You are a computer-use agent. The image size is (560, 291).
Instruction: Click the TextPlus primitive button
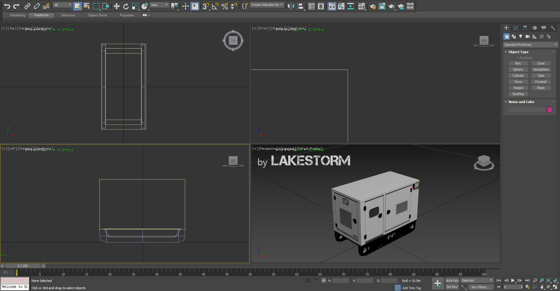tap(518, 94)
